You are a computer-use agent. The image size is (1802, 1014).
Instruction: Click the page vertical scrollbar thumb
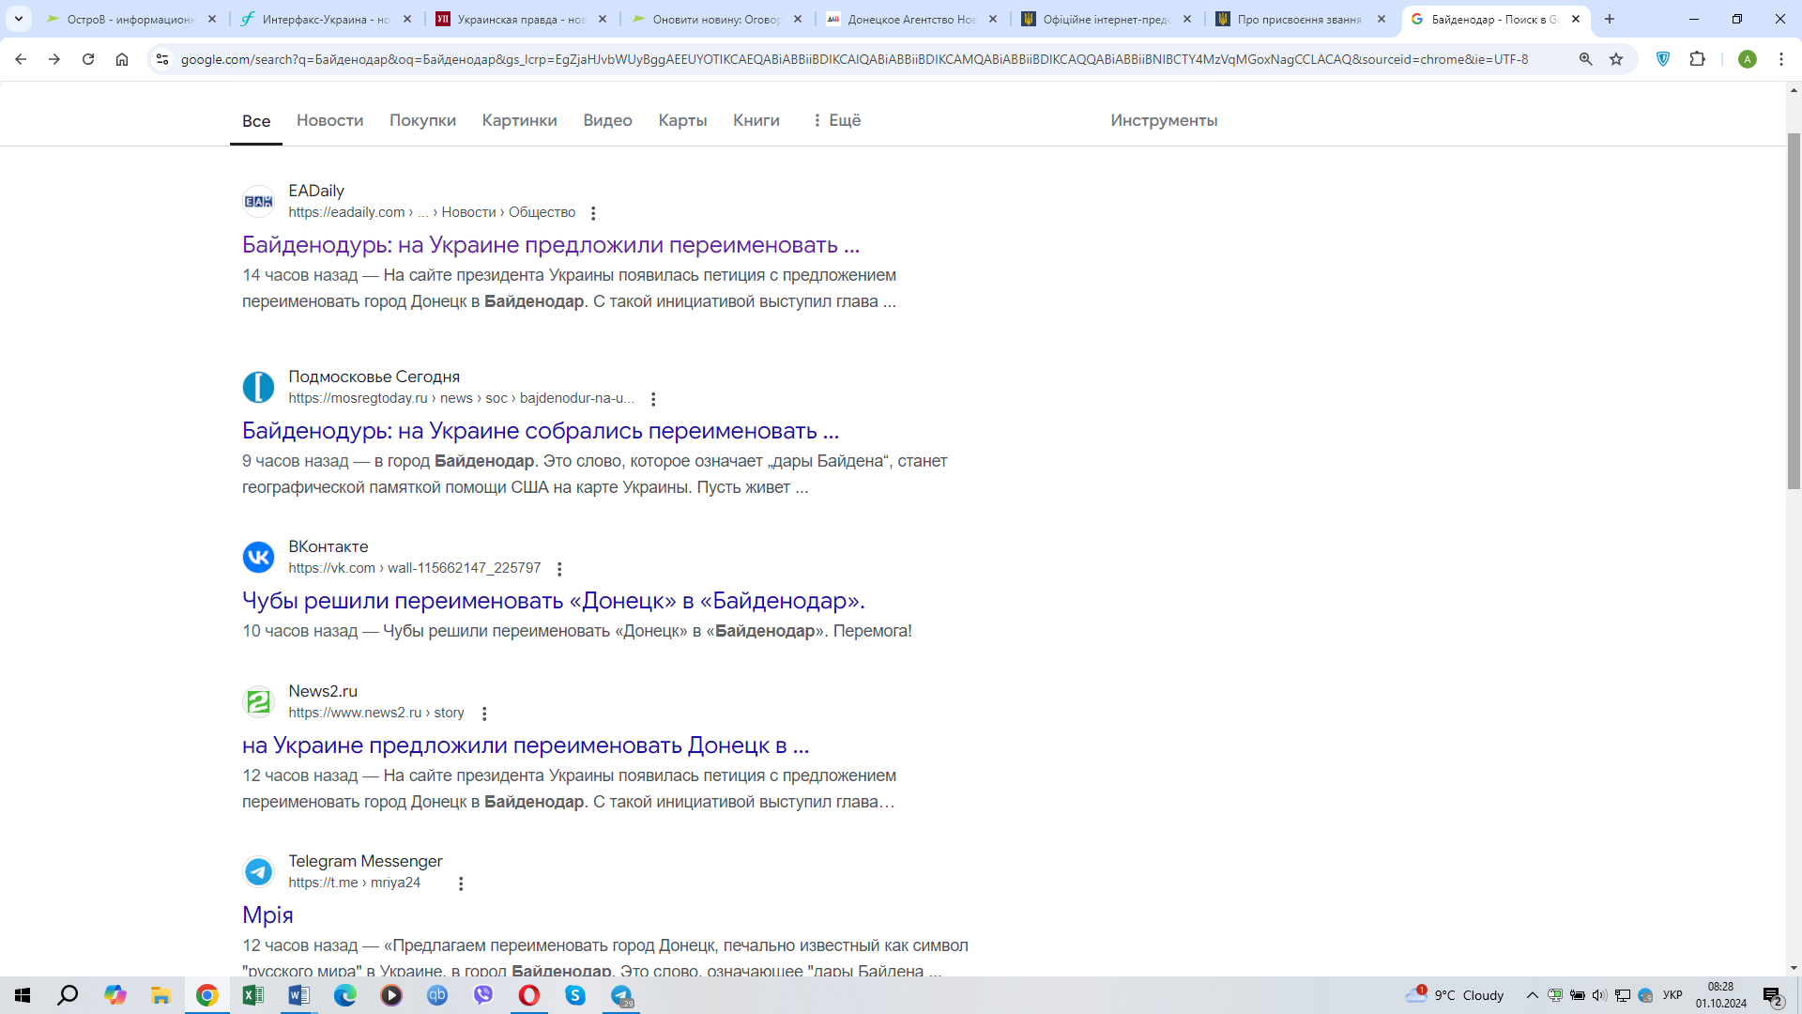click(x=1794, y=310)
